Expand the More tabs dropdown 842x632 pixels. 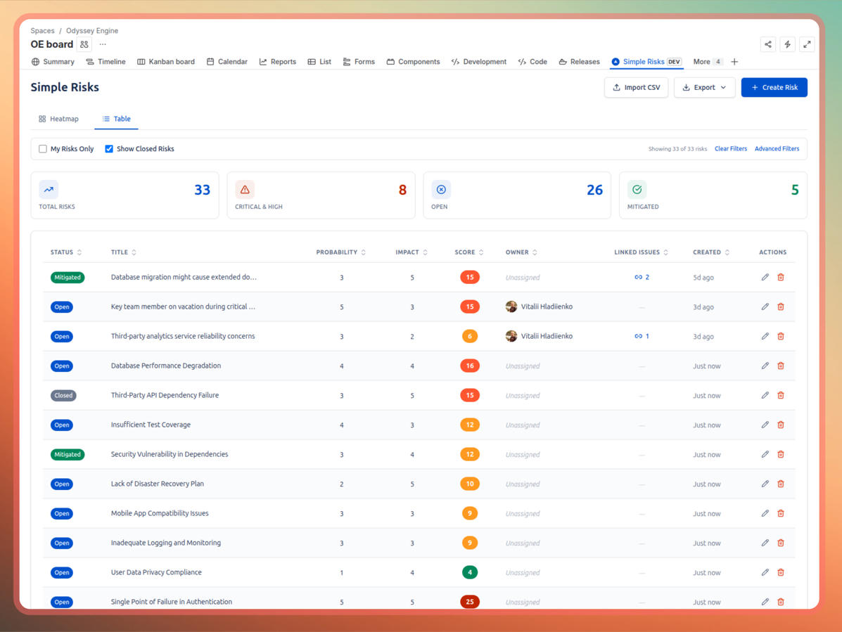click(x=706, y=62)
